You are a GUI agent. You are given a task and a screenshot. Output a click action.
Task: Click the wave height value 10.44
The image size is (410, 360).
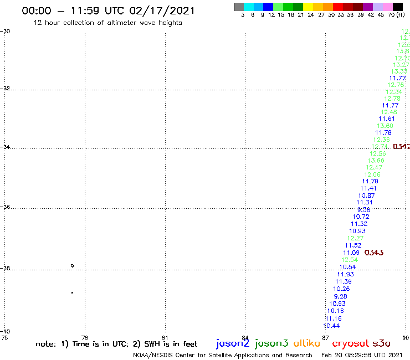331,326
